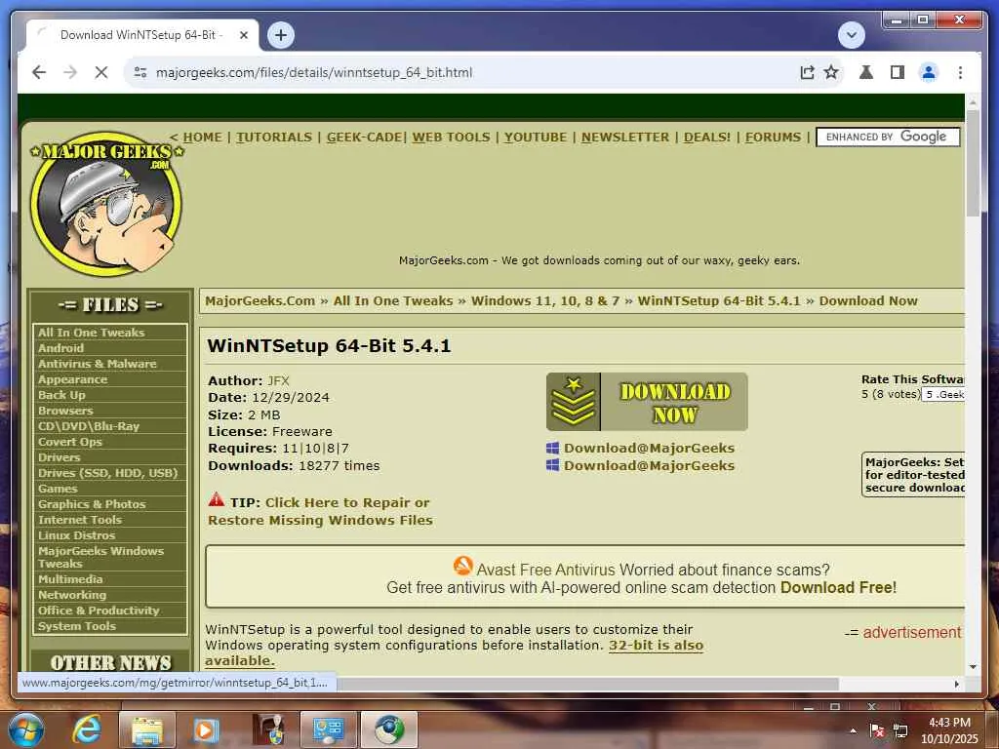Launch Internet Explorer from the taskbar
The width and height of the screenshot is (999, 749).
[x=86, y=729]
